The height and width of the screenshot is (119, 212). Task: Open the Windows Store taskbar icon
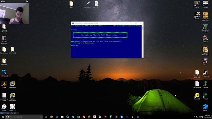pyautogui.click(x=100, y=117)
